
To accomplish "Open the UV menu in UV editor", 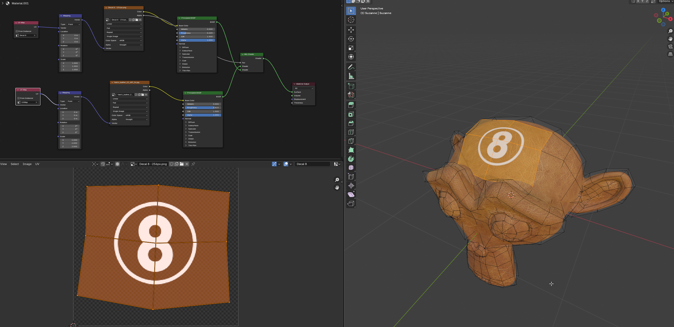I will pyautogui.click(x=37, y=164).
